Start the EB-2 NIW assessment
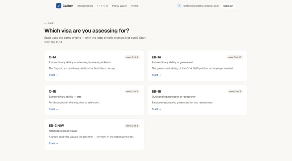 coord(54,143)
